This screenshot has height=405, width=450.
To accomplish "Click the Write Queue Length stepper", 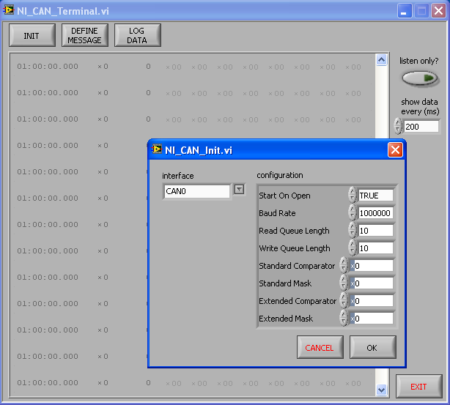I will 353,248.
